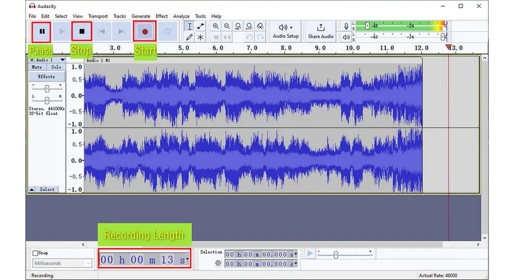Open the Milliseconds snap dropdown
The image size is (510, 280).
pyautogui.click(x=62, y=263)
